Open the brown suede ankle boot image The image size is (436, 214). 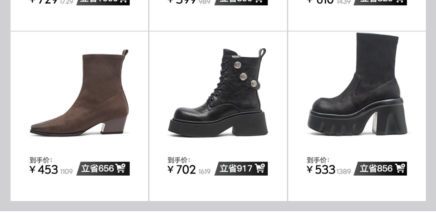pyautogui.click(x=79, y=93)
